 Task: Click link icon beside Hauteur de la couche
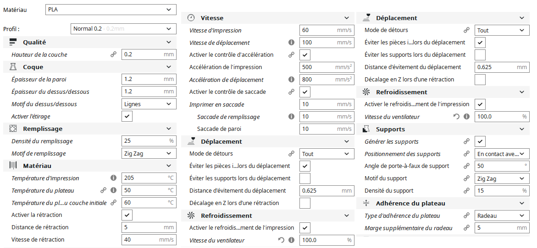[x=113, y=54]
